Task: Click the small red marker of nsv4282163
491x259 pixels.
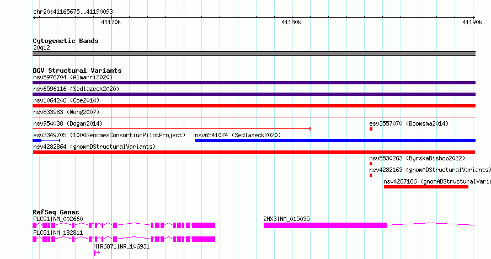Action: coord(371,175)
